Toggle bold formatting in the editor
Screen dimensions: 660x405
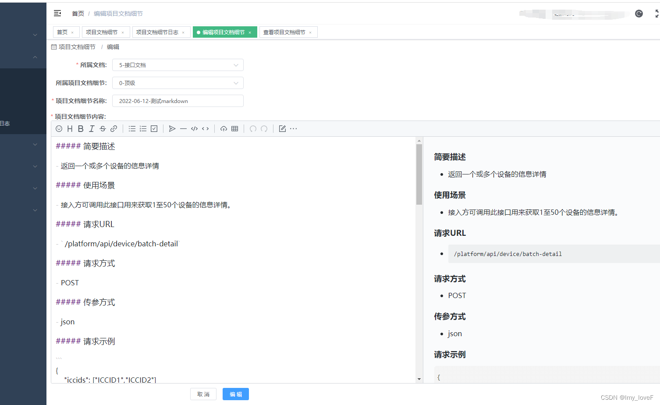click(x=80, y=128)
